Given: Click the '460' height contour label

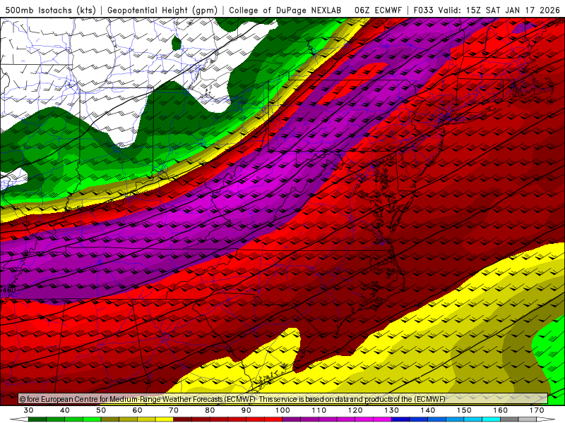Looking at the screenshot, I should [8, 290].
